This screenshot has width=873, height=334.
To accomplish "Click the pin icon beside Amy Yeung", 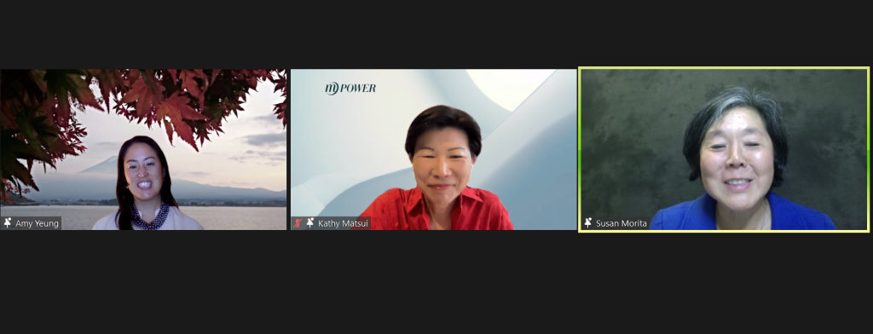I will coord(7,222).
